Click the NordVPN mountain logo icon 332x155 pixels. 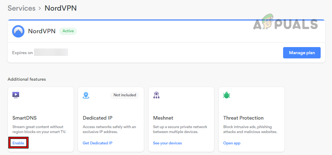(18, 31)
